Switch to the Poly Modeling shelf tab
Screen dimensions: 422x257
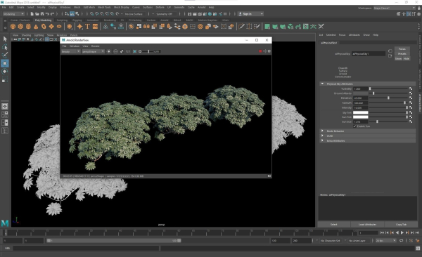[x=43, y=20]
